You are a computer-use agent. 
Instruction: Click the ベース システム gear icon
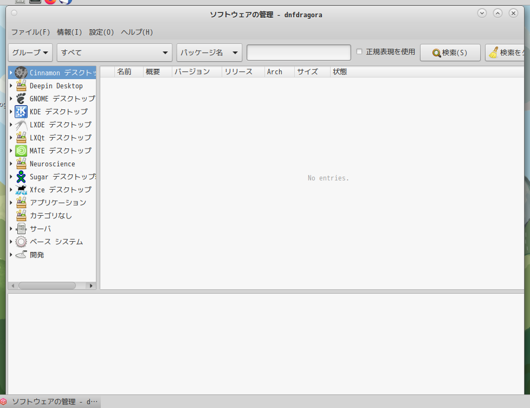pos(21,241)
